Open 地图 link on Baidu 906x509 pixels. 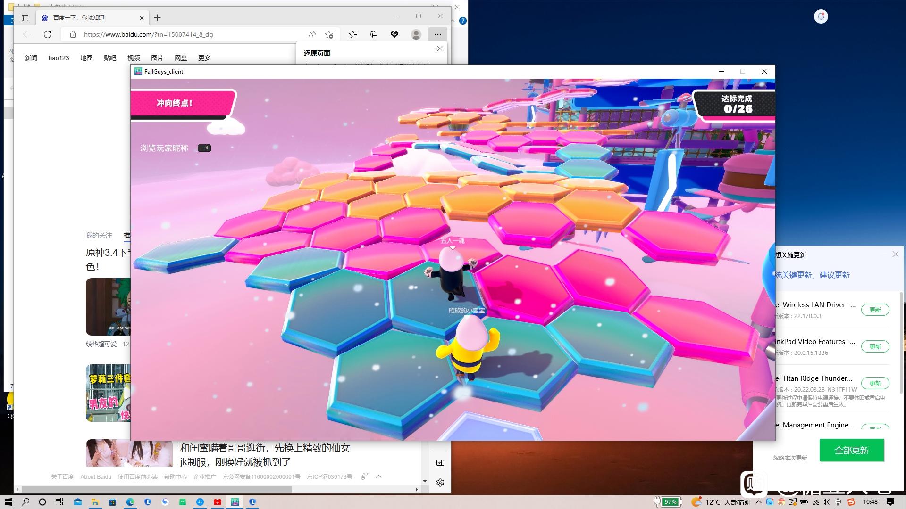[x=86, y=58]
